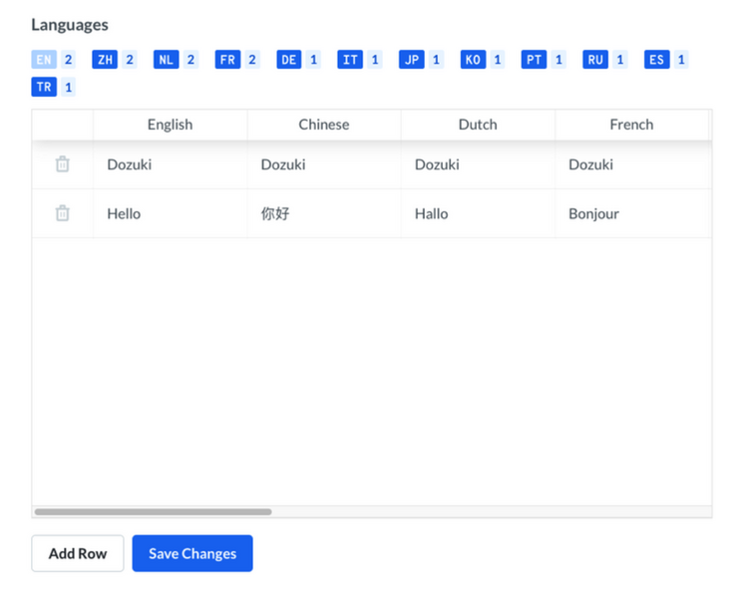Toggle the IT language tag
Screen dimensions: 747x598
pyautogui.click(x=350, y=60)
